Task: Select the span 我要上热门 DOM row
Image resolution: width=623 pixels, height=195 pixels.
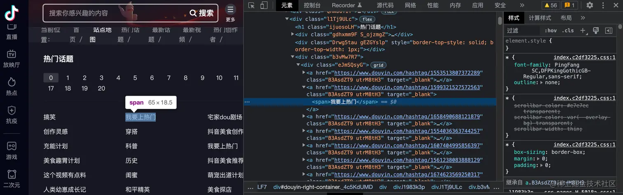Action: [x=370, y=102]
